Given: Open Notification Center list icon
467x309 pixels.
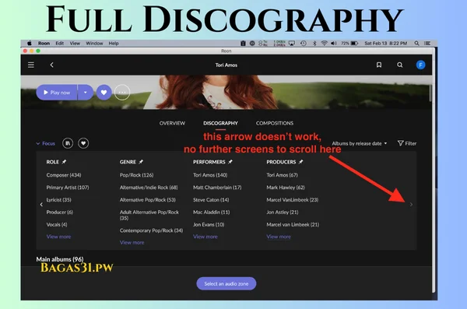Looking at the screenshot, I should tap(427, 44).
